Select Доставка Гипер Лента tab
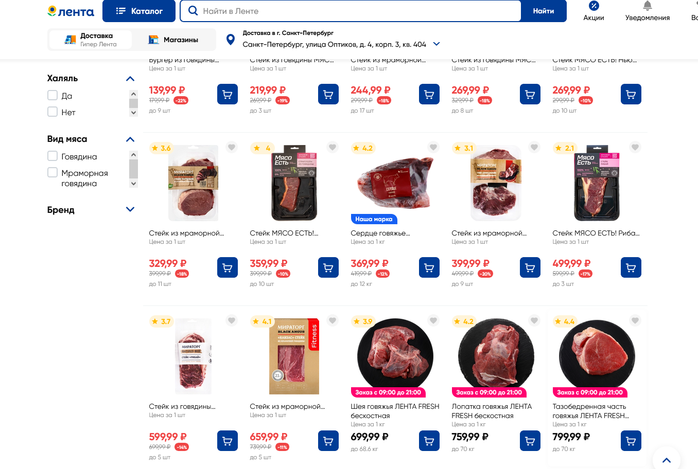This screenshot has width=698, height=469. [x=91, y=40]
